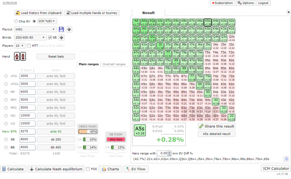The image size is (291, 179).
Task: Click Calculate Nash equilibrium button
Action: (x=56, y=169)
